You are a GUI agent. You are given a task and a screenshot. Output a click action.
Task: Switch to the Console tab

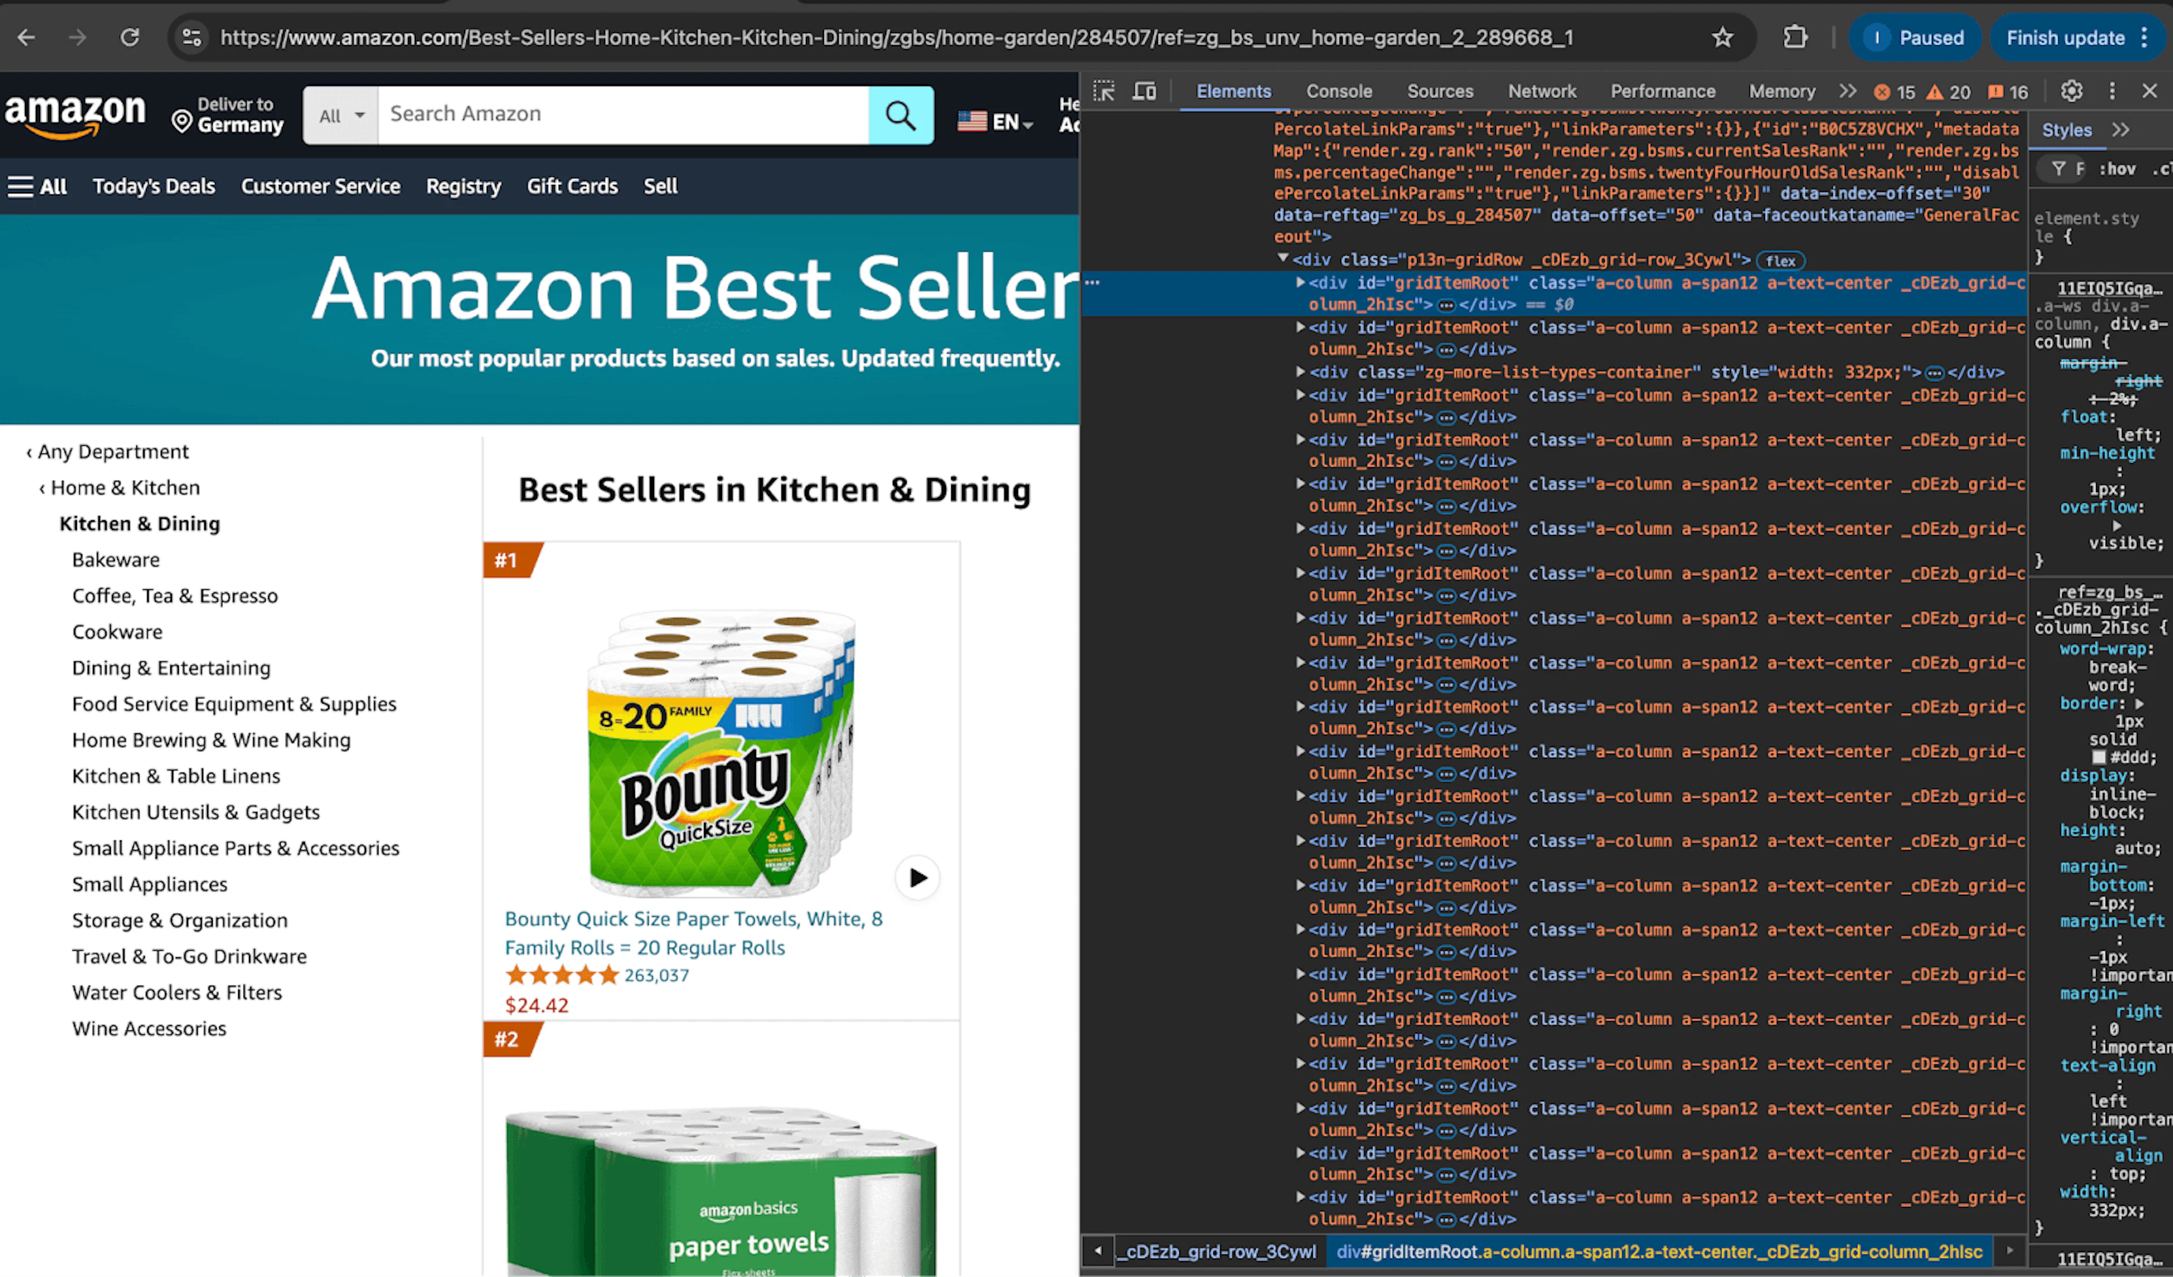(x=1338, y=92)
